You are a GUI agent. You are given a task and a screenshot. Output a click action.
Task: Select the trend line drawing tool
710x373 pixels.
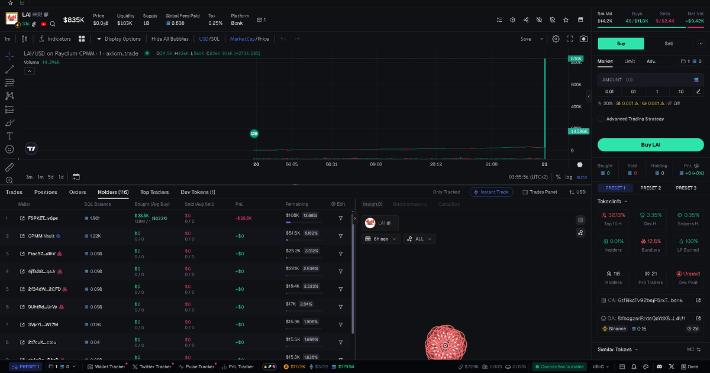click(9, 69)
